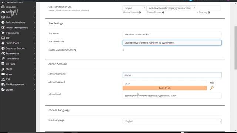Click the RSS feed icon
237x133 pixels.
(x=3, y=79)
